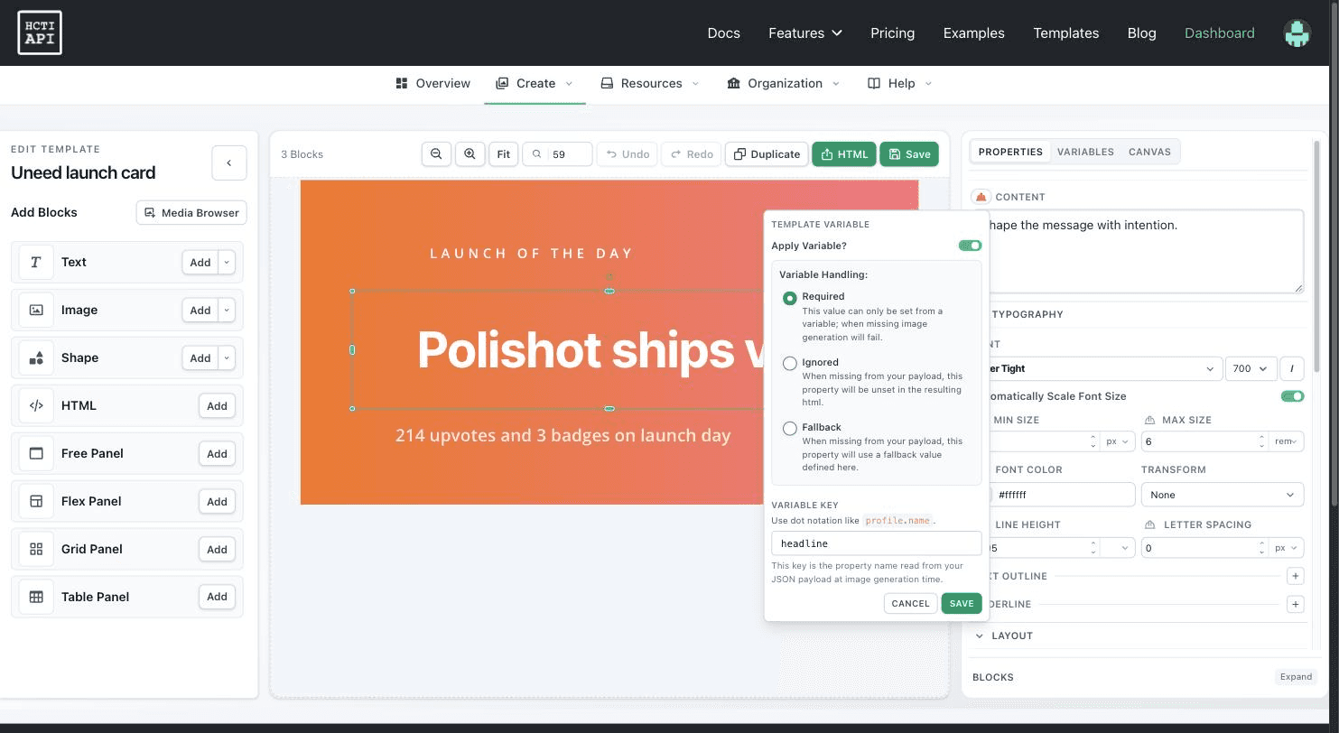Viewport: 1339px width, 733px height.
Task: Open the Image block Add options arrow
Action: click(x=227, y=311)
